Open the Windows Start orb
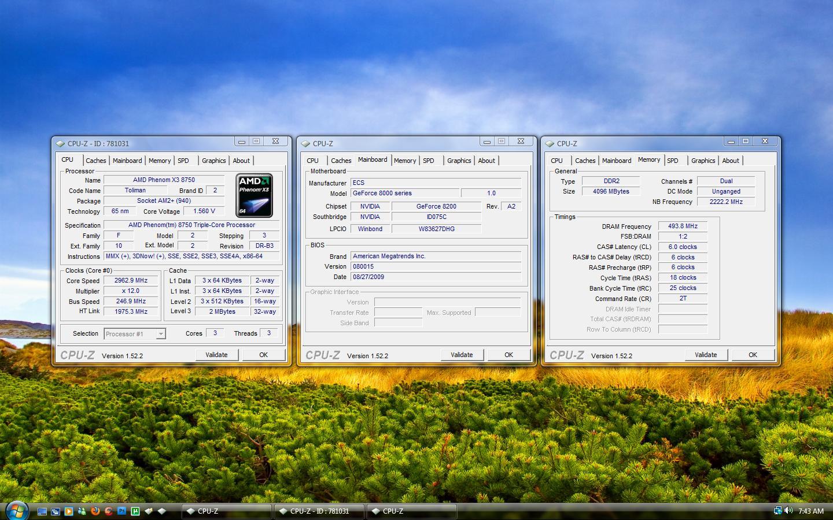The width and height of the screenshot is (833, 520). [16, 511]
